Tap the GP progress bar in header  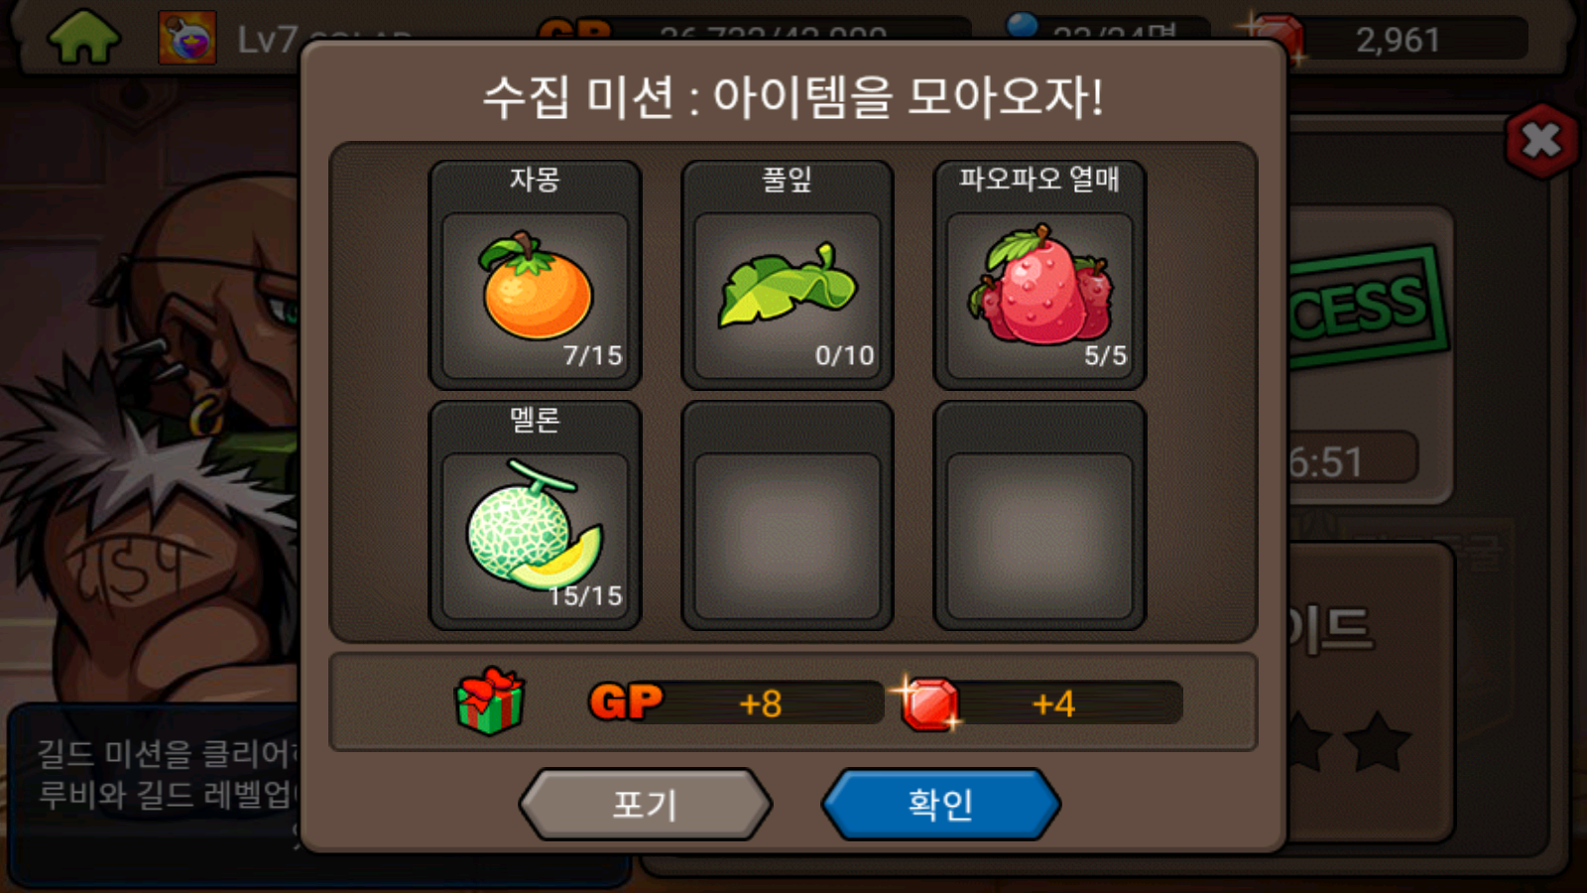pos(754,30)
